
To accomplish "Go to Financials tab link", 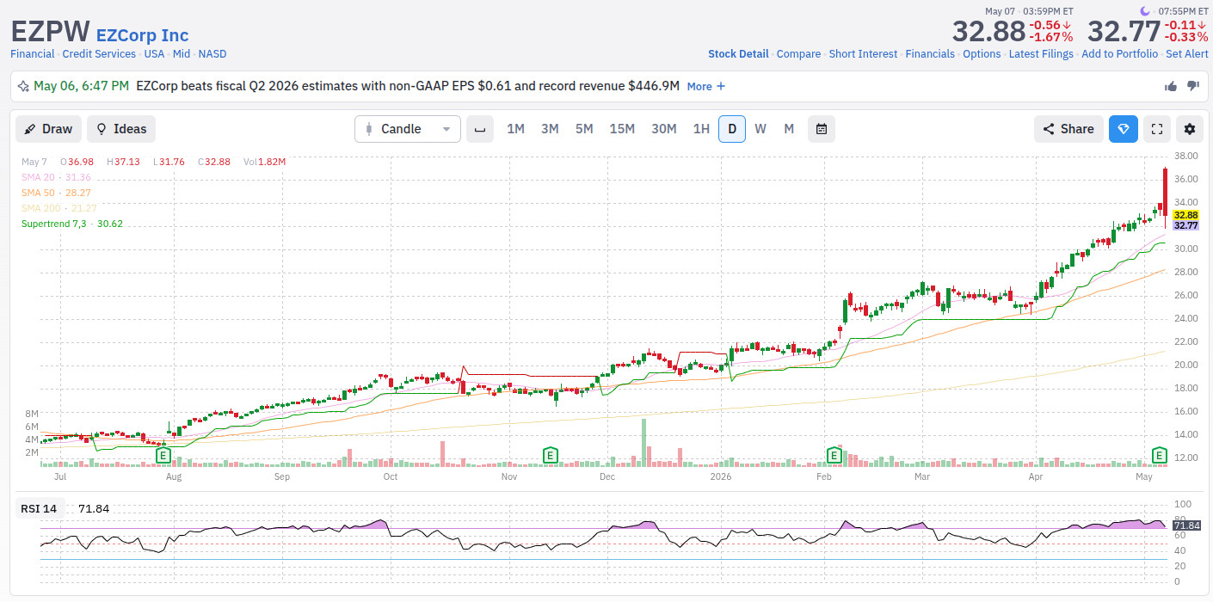I will (x=930, y=53).
